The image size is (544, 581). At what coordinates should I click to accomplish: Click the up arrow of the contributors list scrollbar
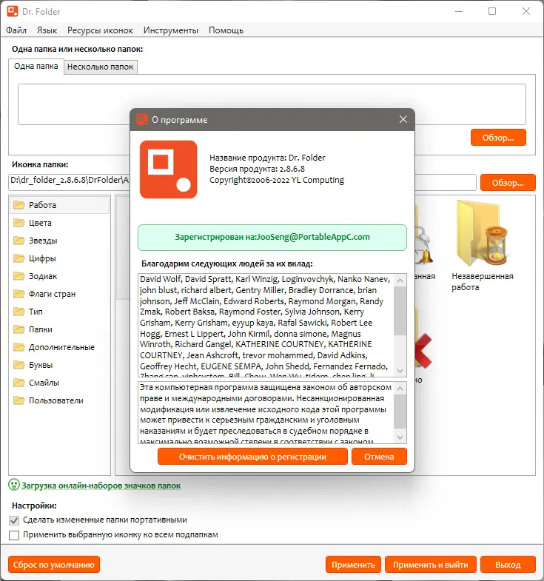[x=400, y=281]
